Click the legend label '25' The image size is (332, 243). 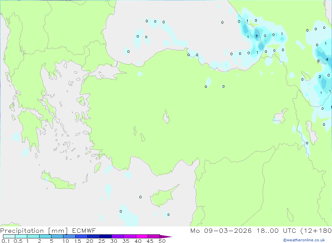click(102, 241)
